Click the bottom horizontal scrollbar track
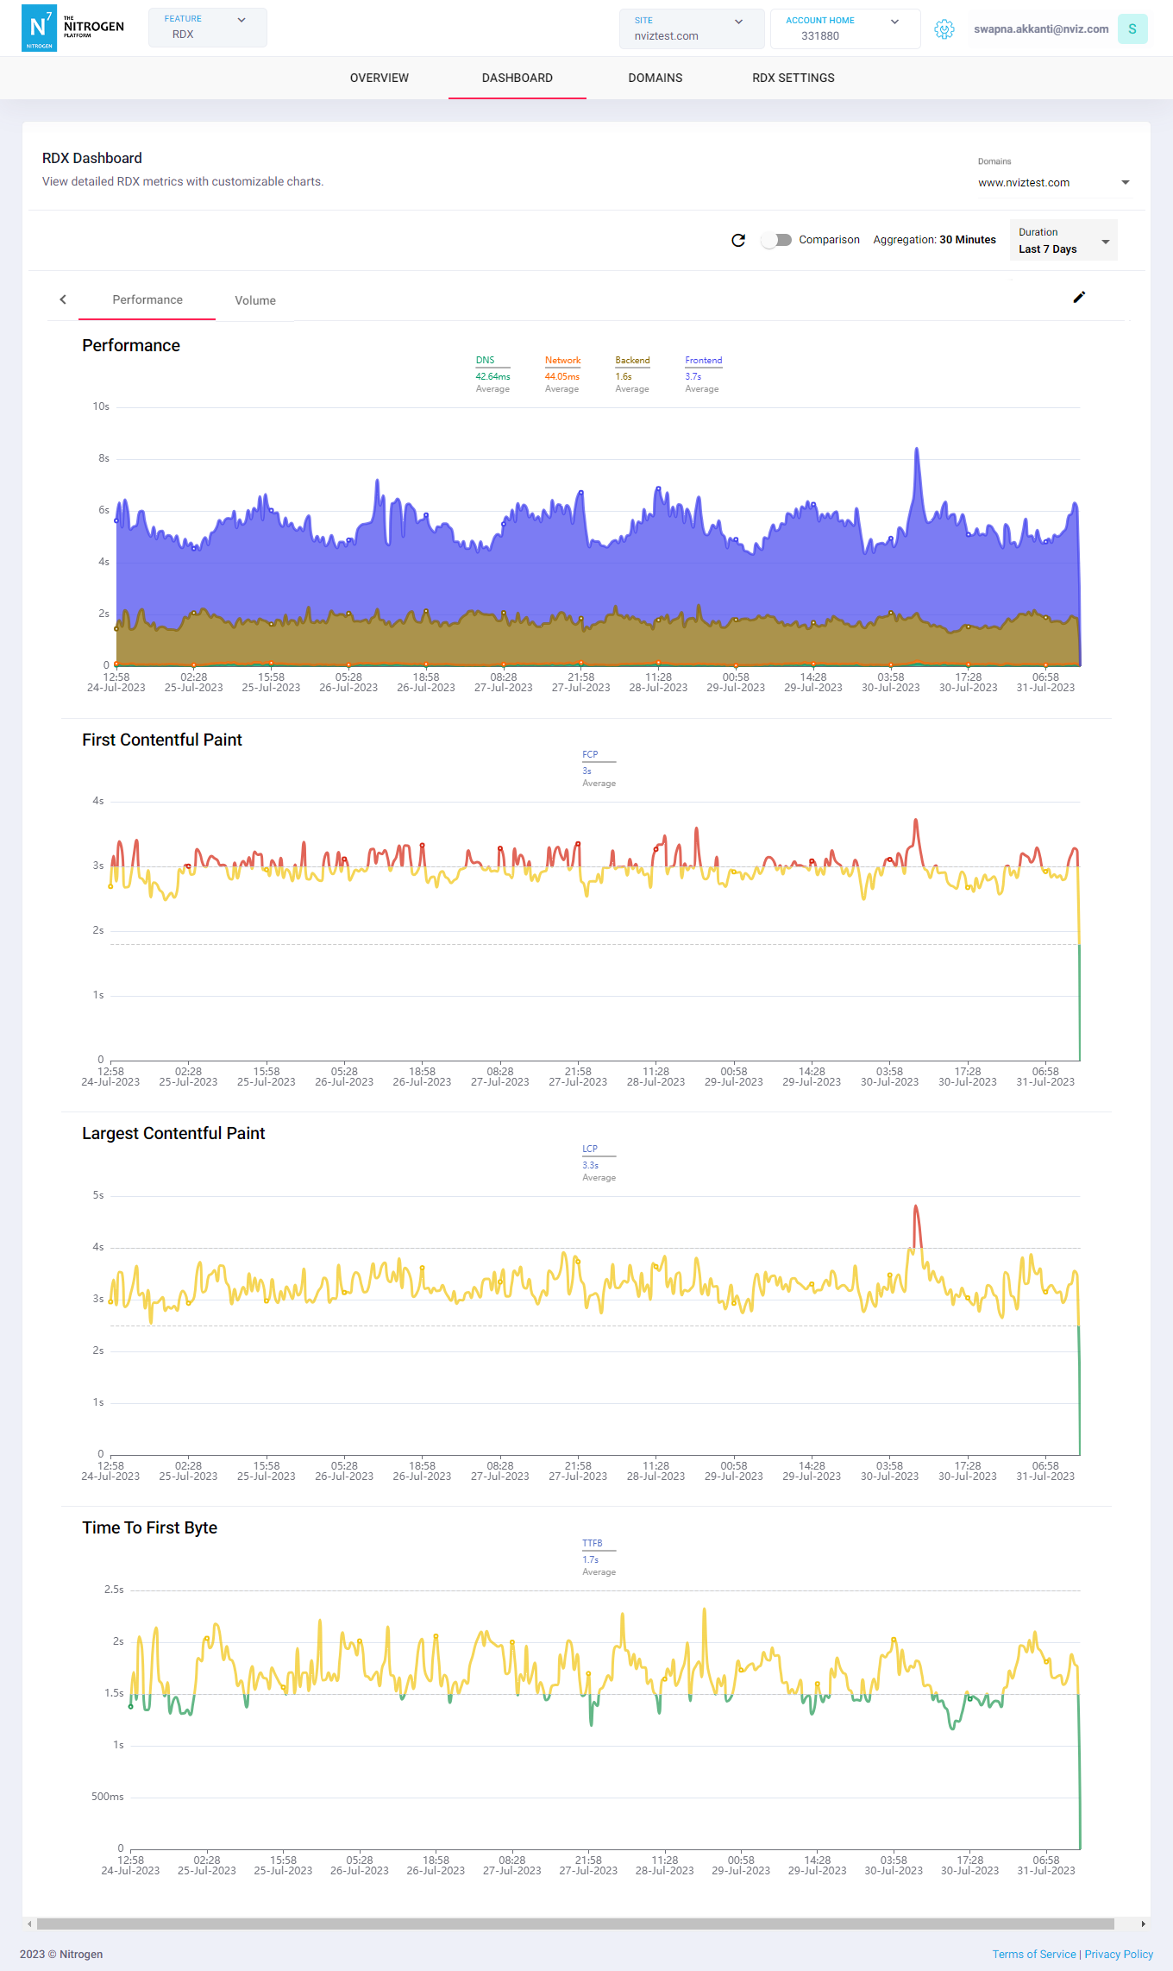This screenshot has width=1173, height=1971. tap(575, 1924)
